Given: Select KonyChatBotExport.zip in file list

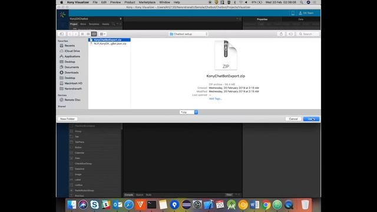Looking at the screenshot, I should [x=110, y=39].
